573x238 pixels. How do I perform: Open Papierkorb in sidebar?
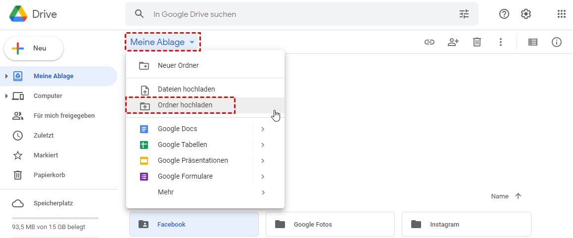[49, 175]
